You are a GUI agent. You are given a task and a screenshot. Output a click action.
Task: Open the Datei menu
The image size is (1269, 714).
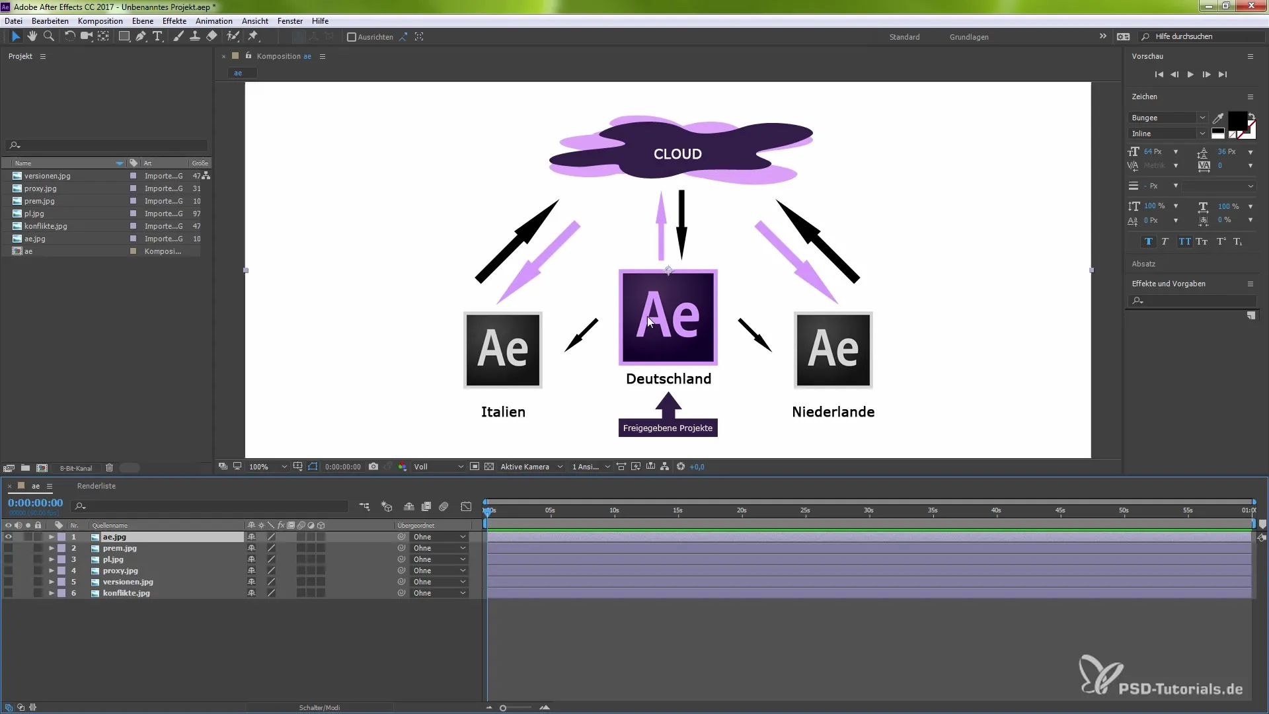pyautogui.click(x=13, y=21)
